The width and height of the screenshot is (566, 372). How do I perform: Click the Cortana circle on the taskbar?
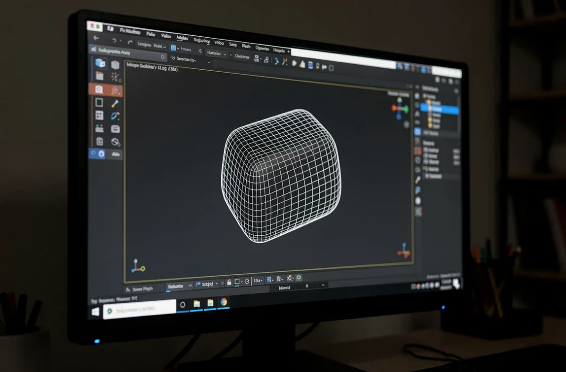(183, 305)
